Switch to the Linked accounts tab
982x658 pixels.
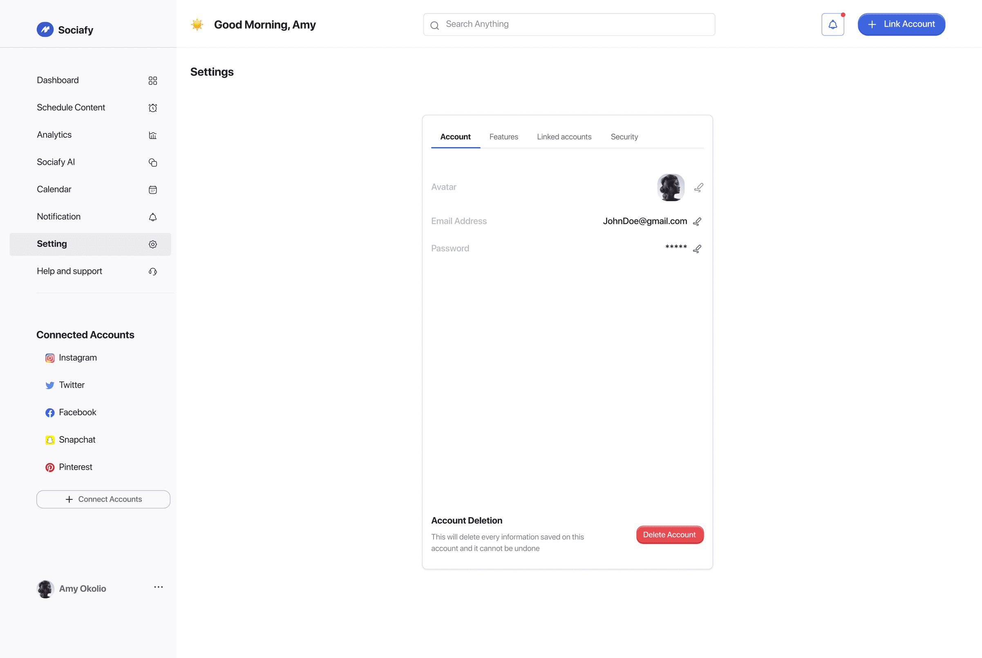coord(564,137)
